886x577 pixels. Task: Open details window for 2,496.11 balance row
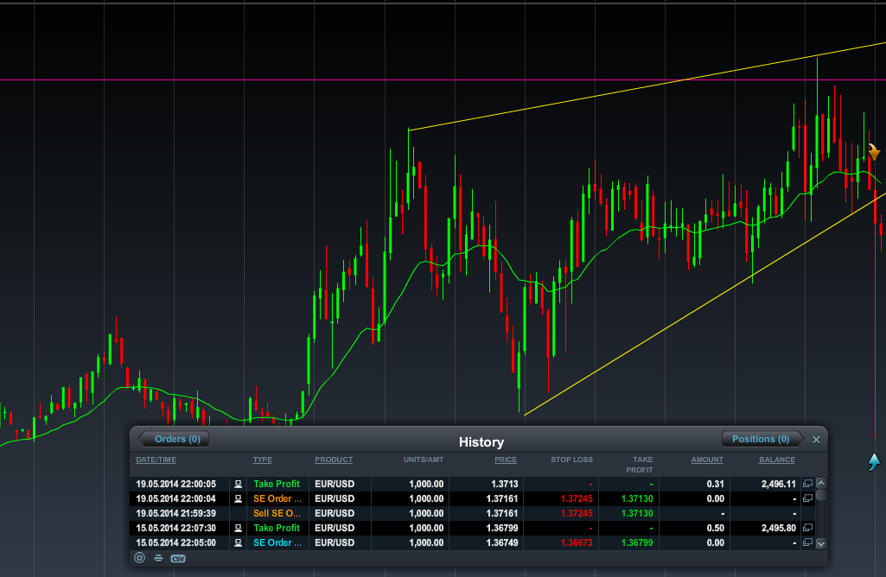[x=808, y=484]
